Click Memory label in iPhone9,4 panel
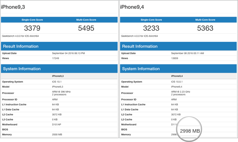238x142 pixels. 126,134
